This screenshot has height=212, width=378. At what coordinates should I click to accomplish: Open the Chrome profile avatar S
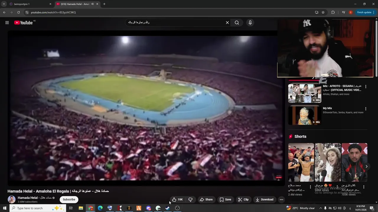[x=351, y=12]
